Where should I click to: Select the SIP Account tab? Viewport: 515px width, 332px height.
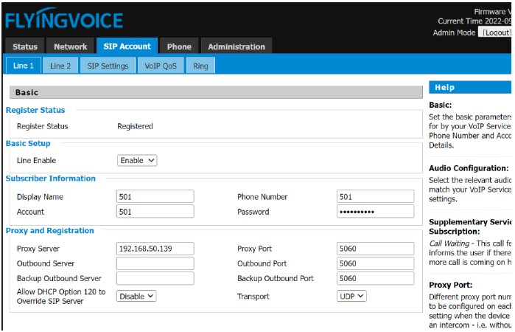click(127, 46)
